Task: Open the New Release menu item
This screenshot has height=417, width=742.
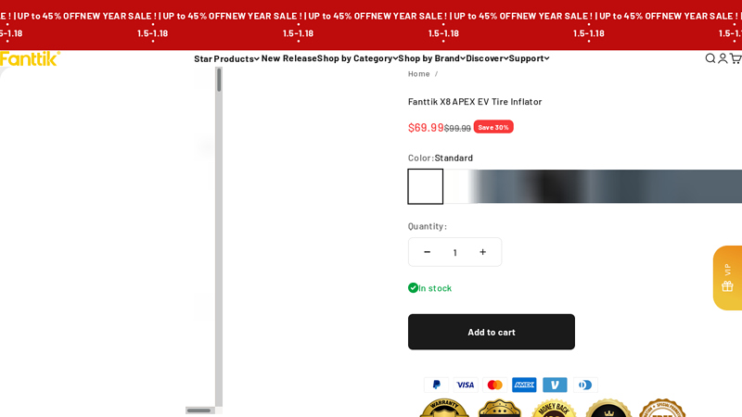Action: click(288, 58)
